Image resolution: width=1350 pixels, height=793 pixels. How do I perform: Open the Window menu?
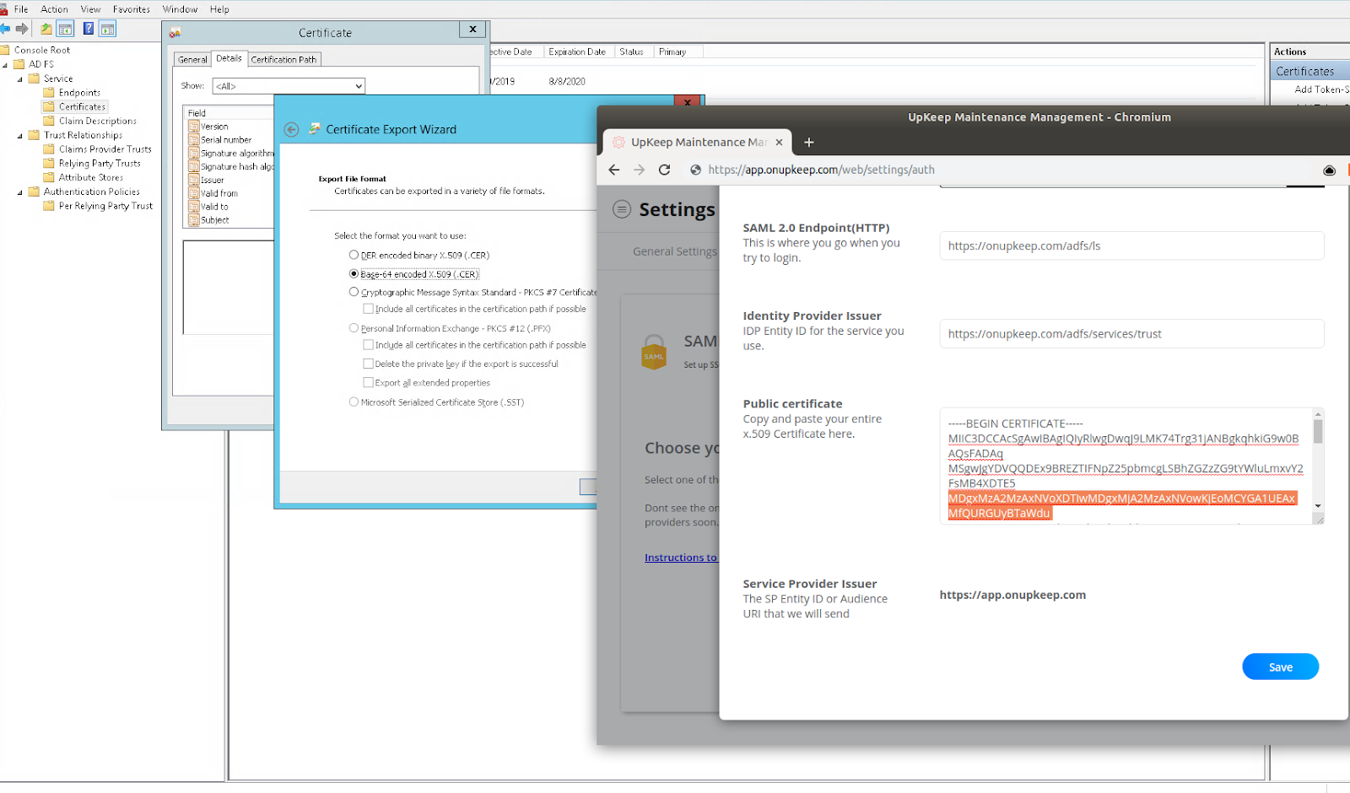click(180, 9)
